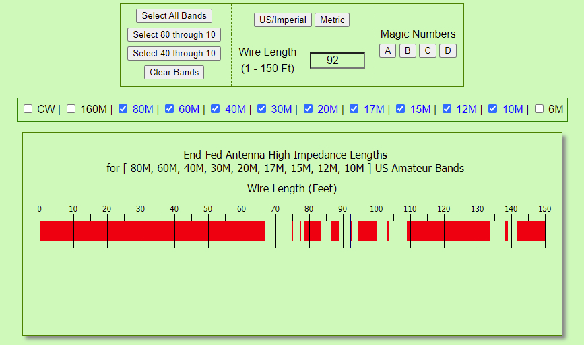584x345 pixels.
Task: Click the Select All Bands button
Action: click(x=174, y=15)
